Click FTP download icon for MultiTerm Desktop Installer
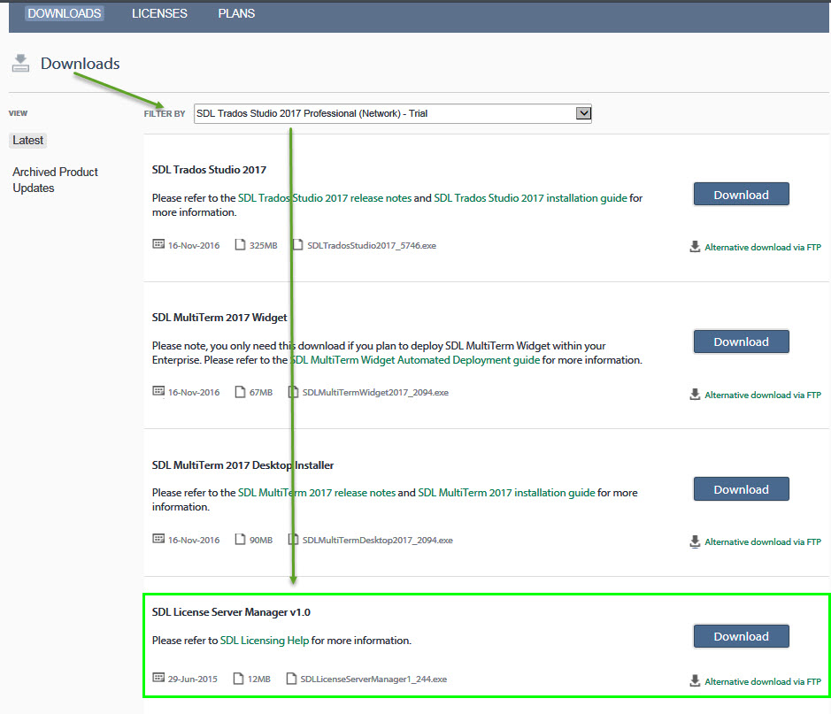The width and height of the screenshot is (831, 714). (695, 541)
